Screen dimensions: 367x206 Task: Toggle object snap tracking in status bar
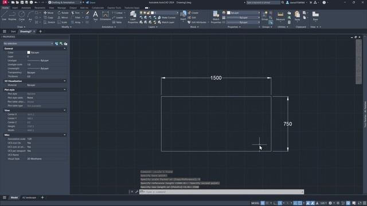[x=295, y=203]
